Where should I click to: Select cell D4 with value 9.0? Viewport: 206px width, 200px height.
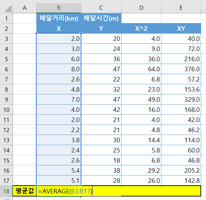pos(141,49)
